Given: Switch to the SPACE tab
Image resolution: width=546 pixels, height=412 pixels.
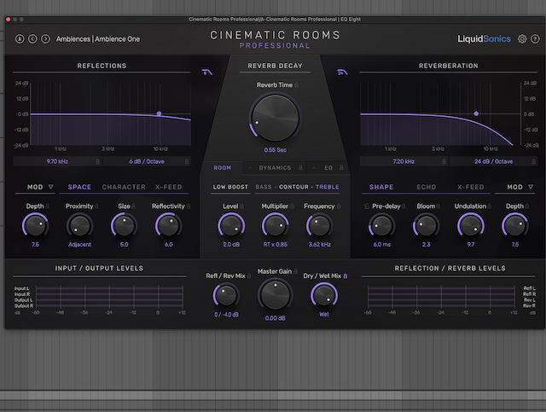Looking at the screenshot, I should (79, 187).
